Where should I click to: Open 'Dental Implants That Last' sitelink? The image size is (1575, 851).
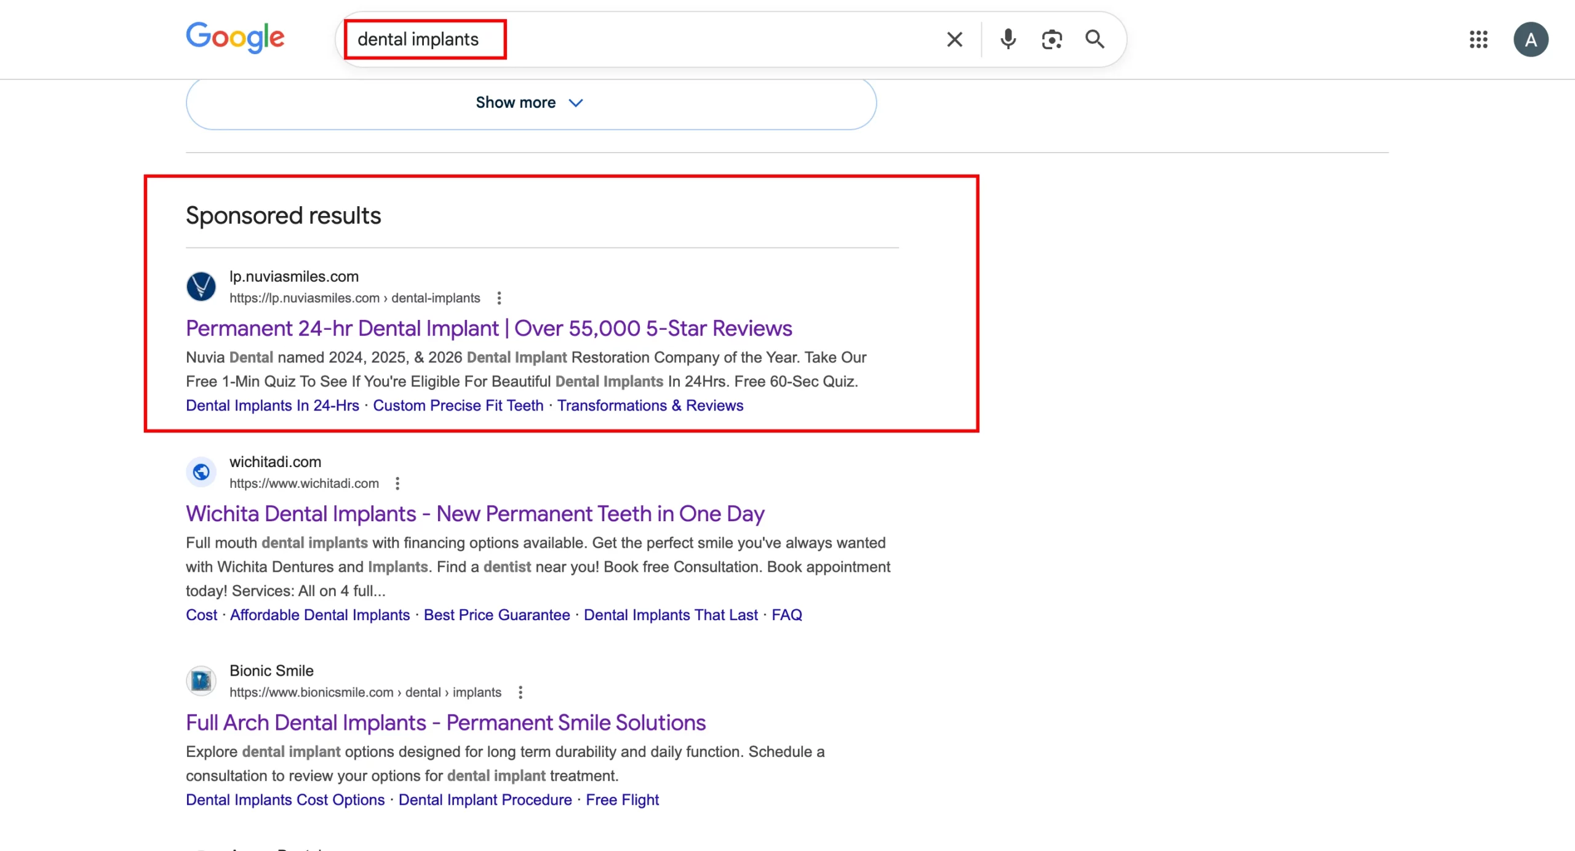click(671, 615)
